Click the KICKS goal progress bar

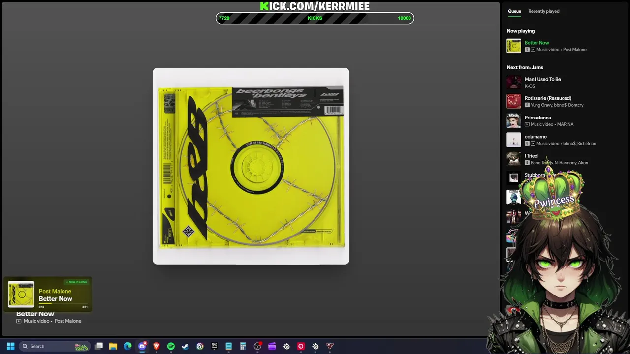tap(315, 18)
